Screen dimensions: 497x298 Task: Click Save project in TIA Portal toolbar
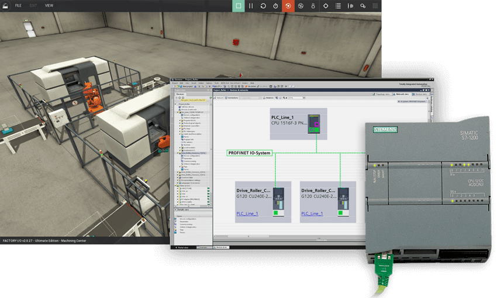tap(186, 86)
